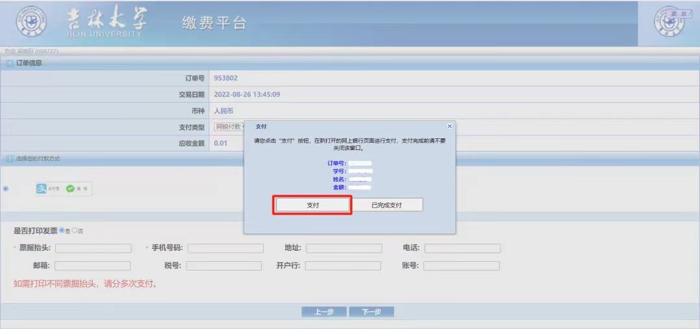This screenshot has height=329, width=700.
Task: Choose 否 for printing the invoice
Action: pyautogui.click(x=75, y=230)
